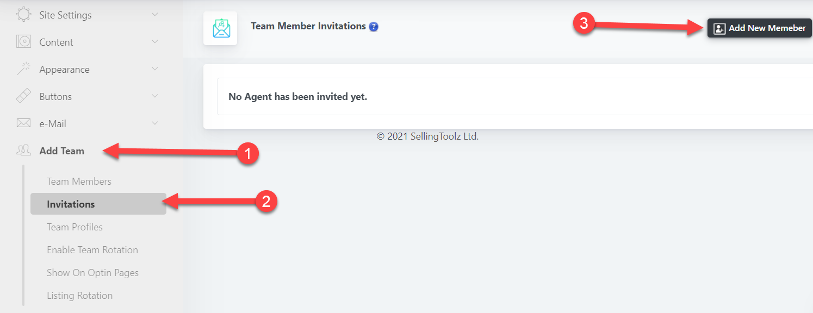Viewport: 813px width, 313px height.
Task: Expand the e-Mail menu chevron
Action: (x=155, y=123)
